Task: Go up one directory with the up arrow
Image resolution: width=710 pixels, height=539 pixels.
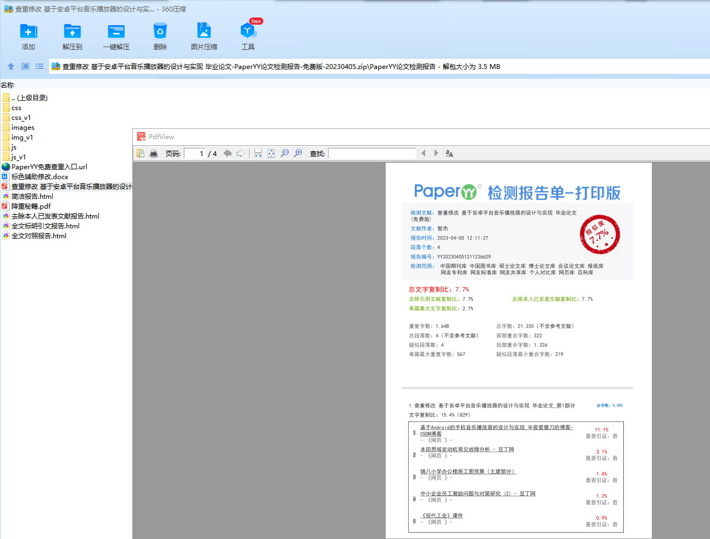Action: pyautogui.click(x=11, y=66)
